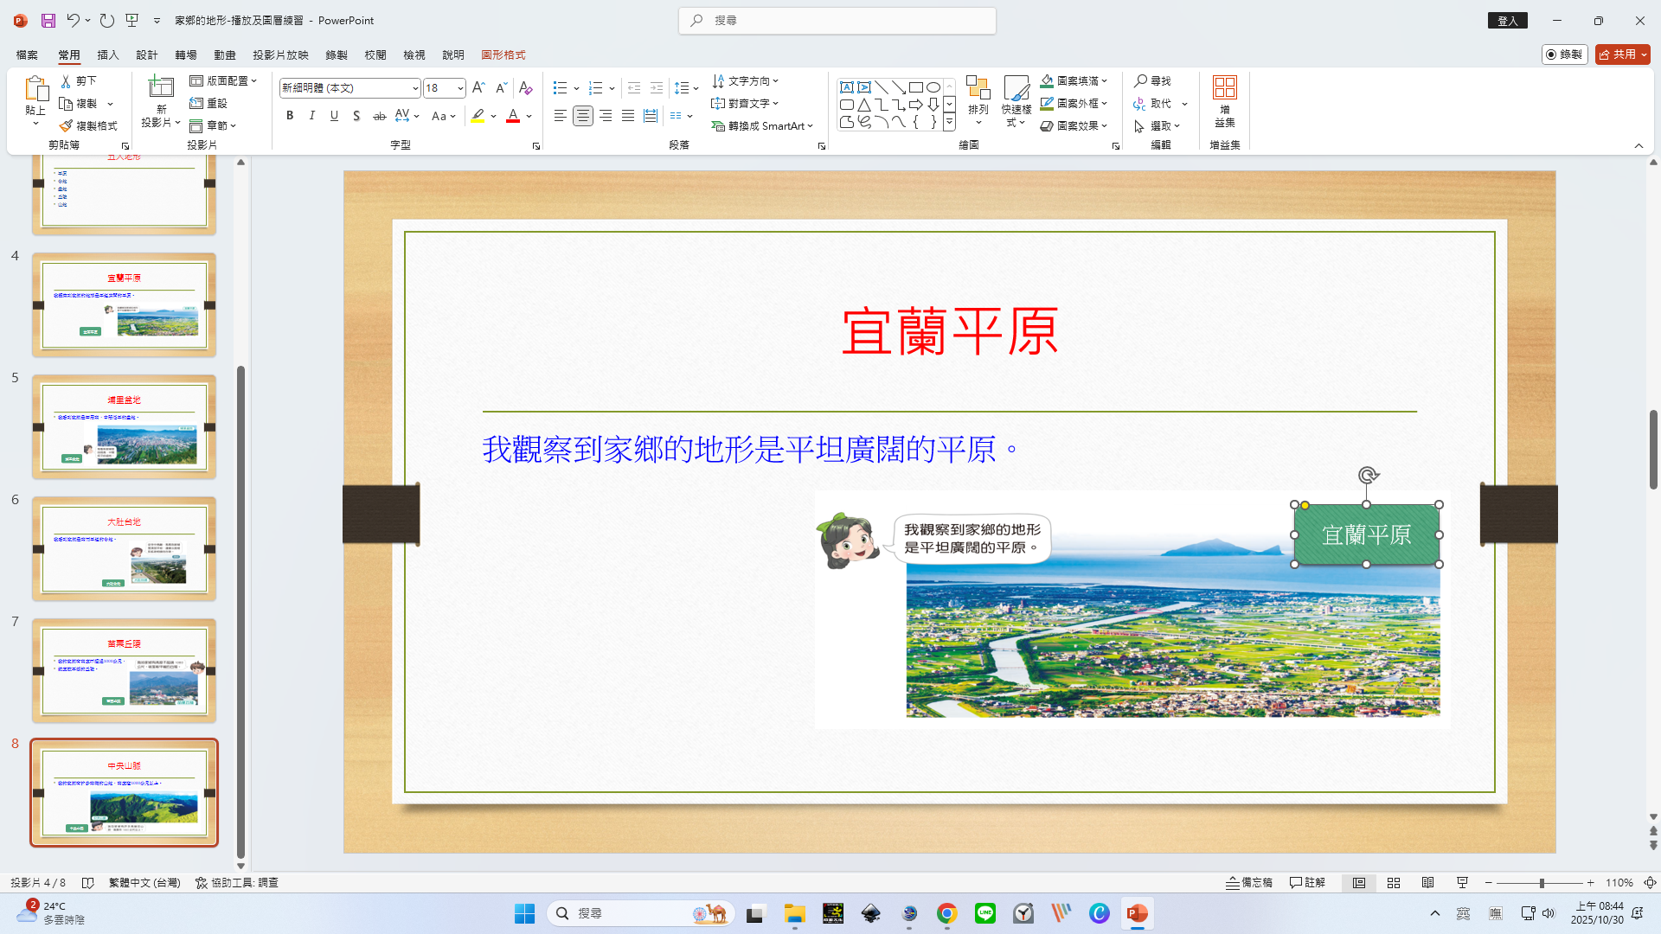Click the Clear All Formatting icon
The image size is (1661, 934).
pyautogui.click(x=525, y=88)
